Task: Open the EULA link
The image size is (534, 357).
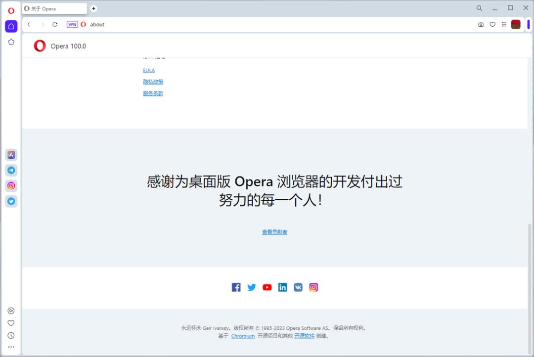Action: (149, 71)
